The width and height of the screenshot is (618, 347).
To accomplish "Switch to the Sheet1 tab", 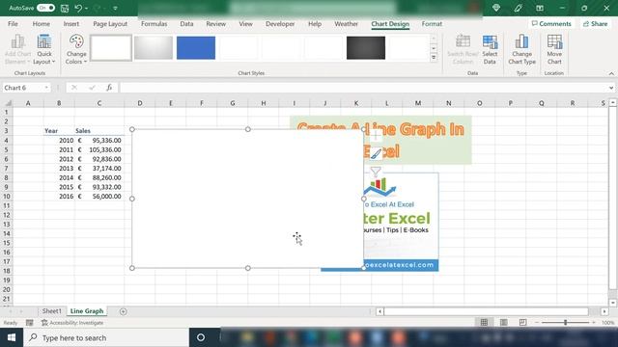I will click(51, 310).
